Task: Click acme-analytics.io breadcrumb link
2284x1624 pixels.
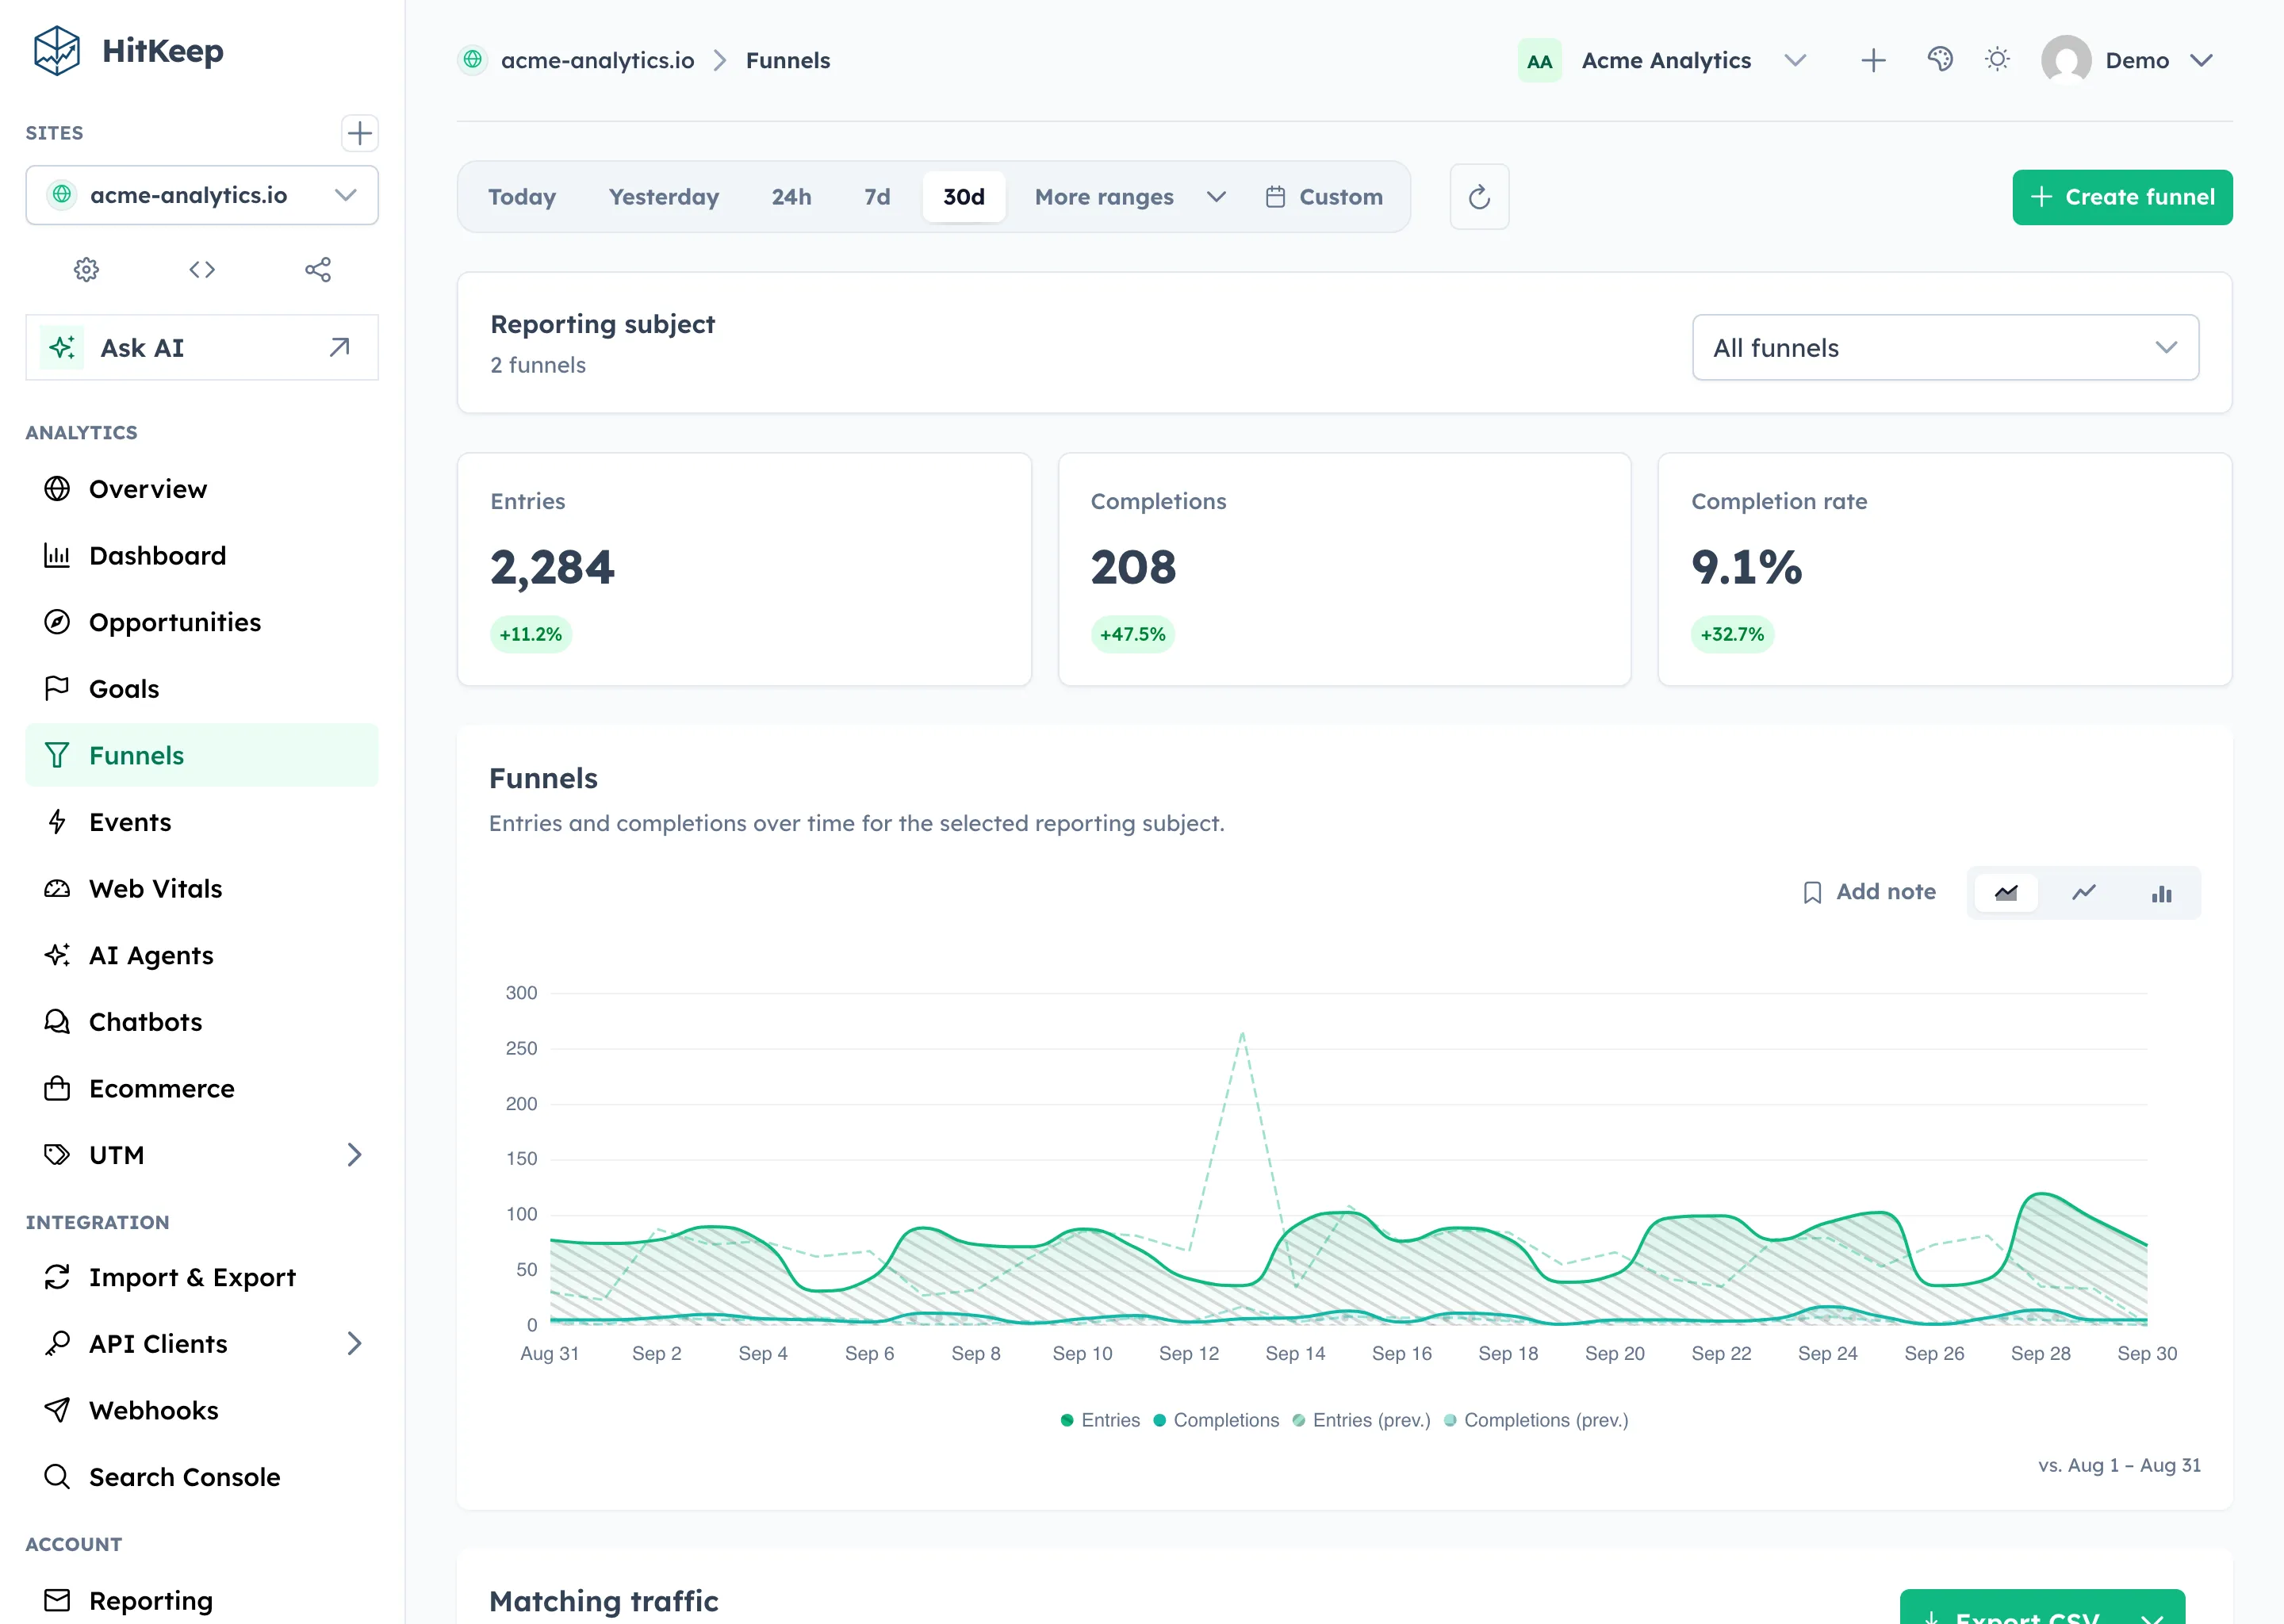Action: [x=597, y=61]
